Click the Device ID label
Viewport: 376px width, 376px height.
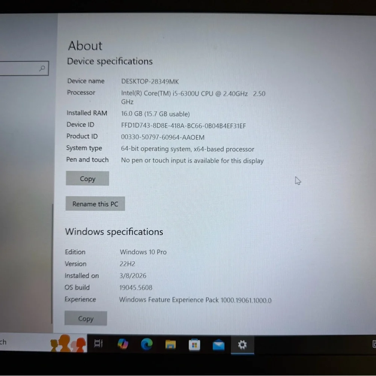[x=80, y=125]
